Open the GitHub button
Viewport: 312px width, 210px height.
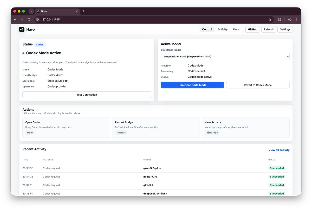point(253,29)
